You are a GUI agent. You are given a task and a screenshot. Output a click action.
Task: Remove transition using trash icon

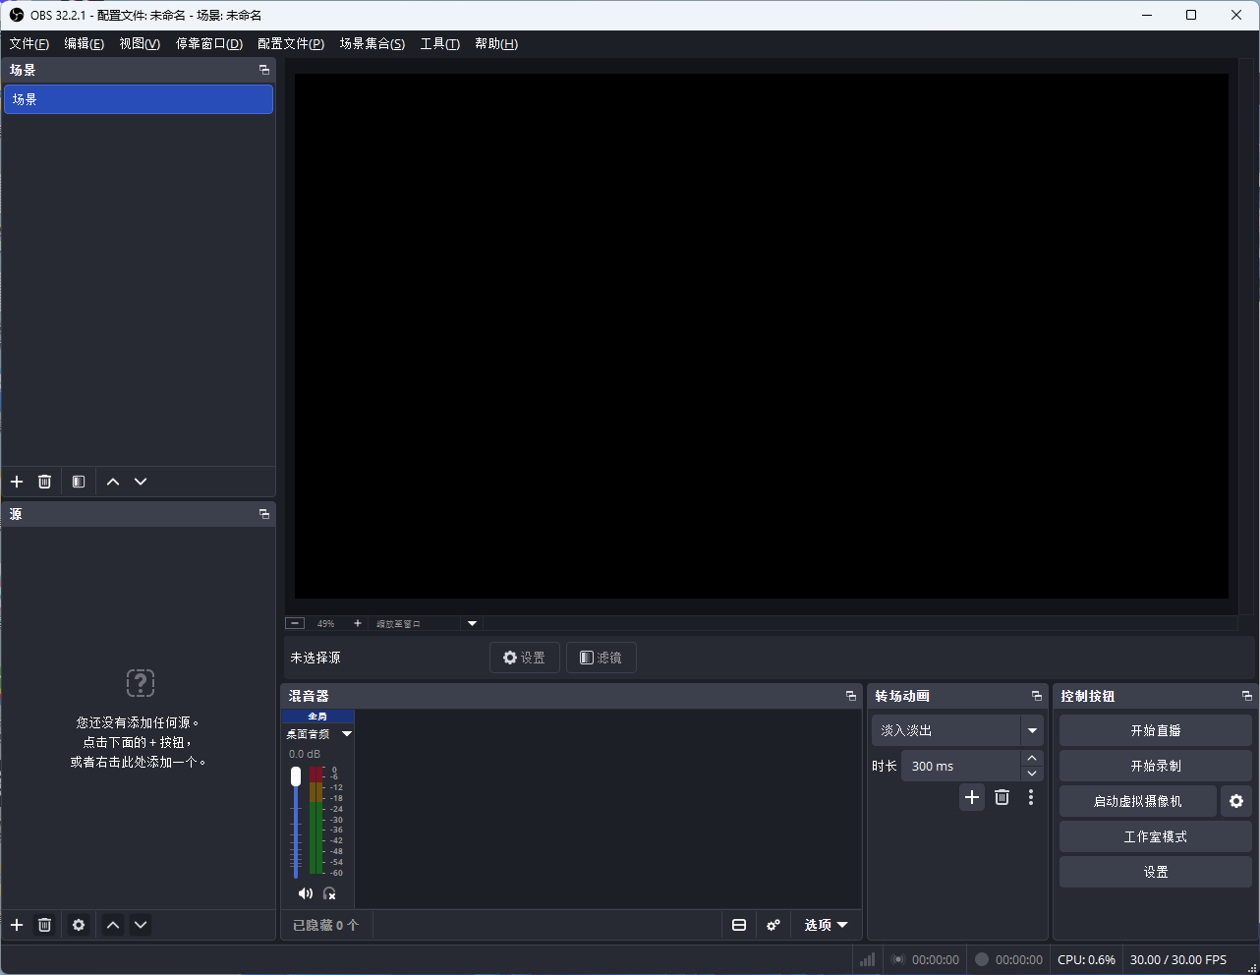click(1002, 797)
